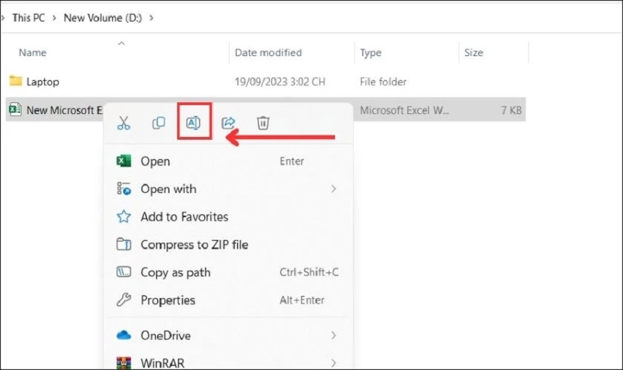
Task: Click the File folder type cell
Action: (383, 82)
